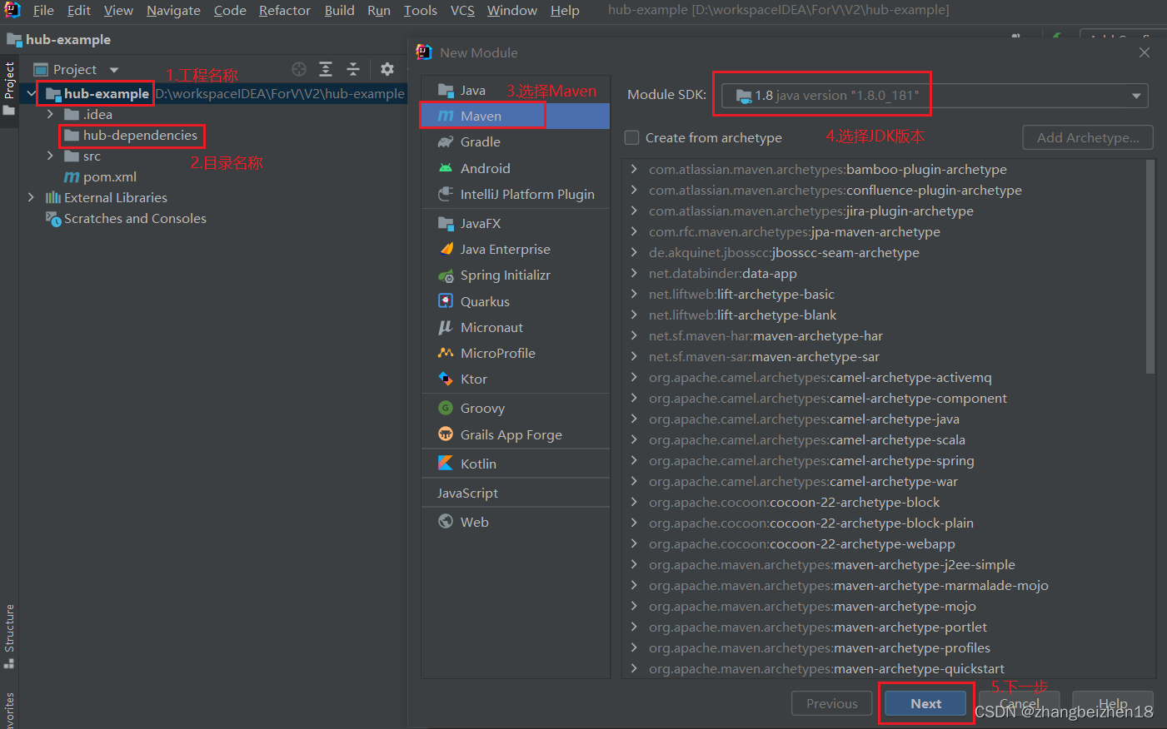Expand the src folder node
This screenshot has width=1167, height=729.
50,156
